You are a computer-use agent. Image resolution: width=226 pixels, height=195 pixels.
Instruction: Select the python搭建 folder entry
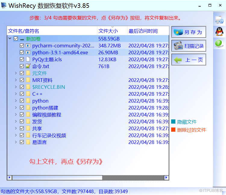point(45,108)
